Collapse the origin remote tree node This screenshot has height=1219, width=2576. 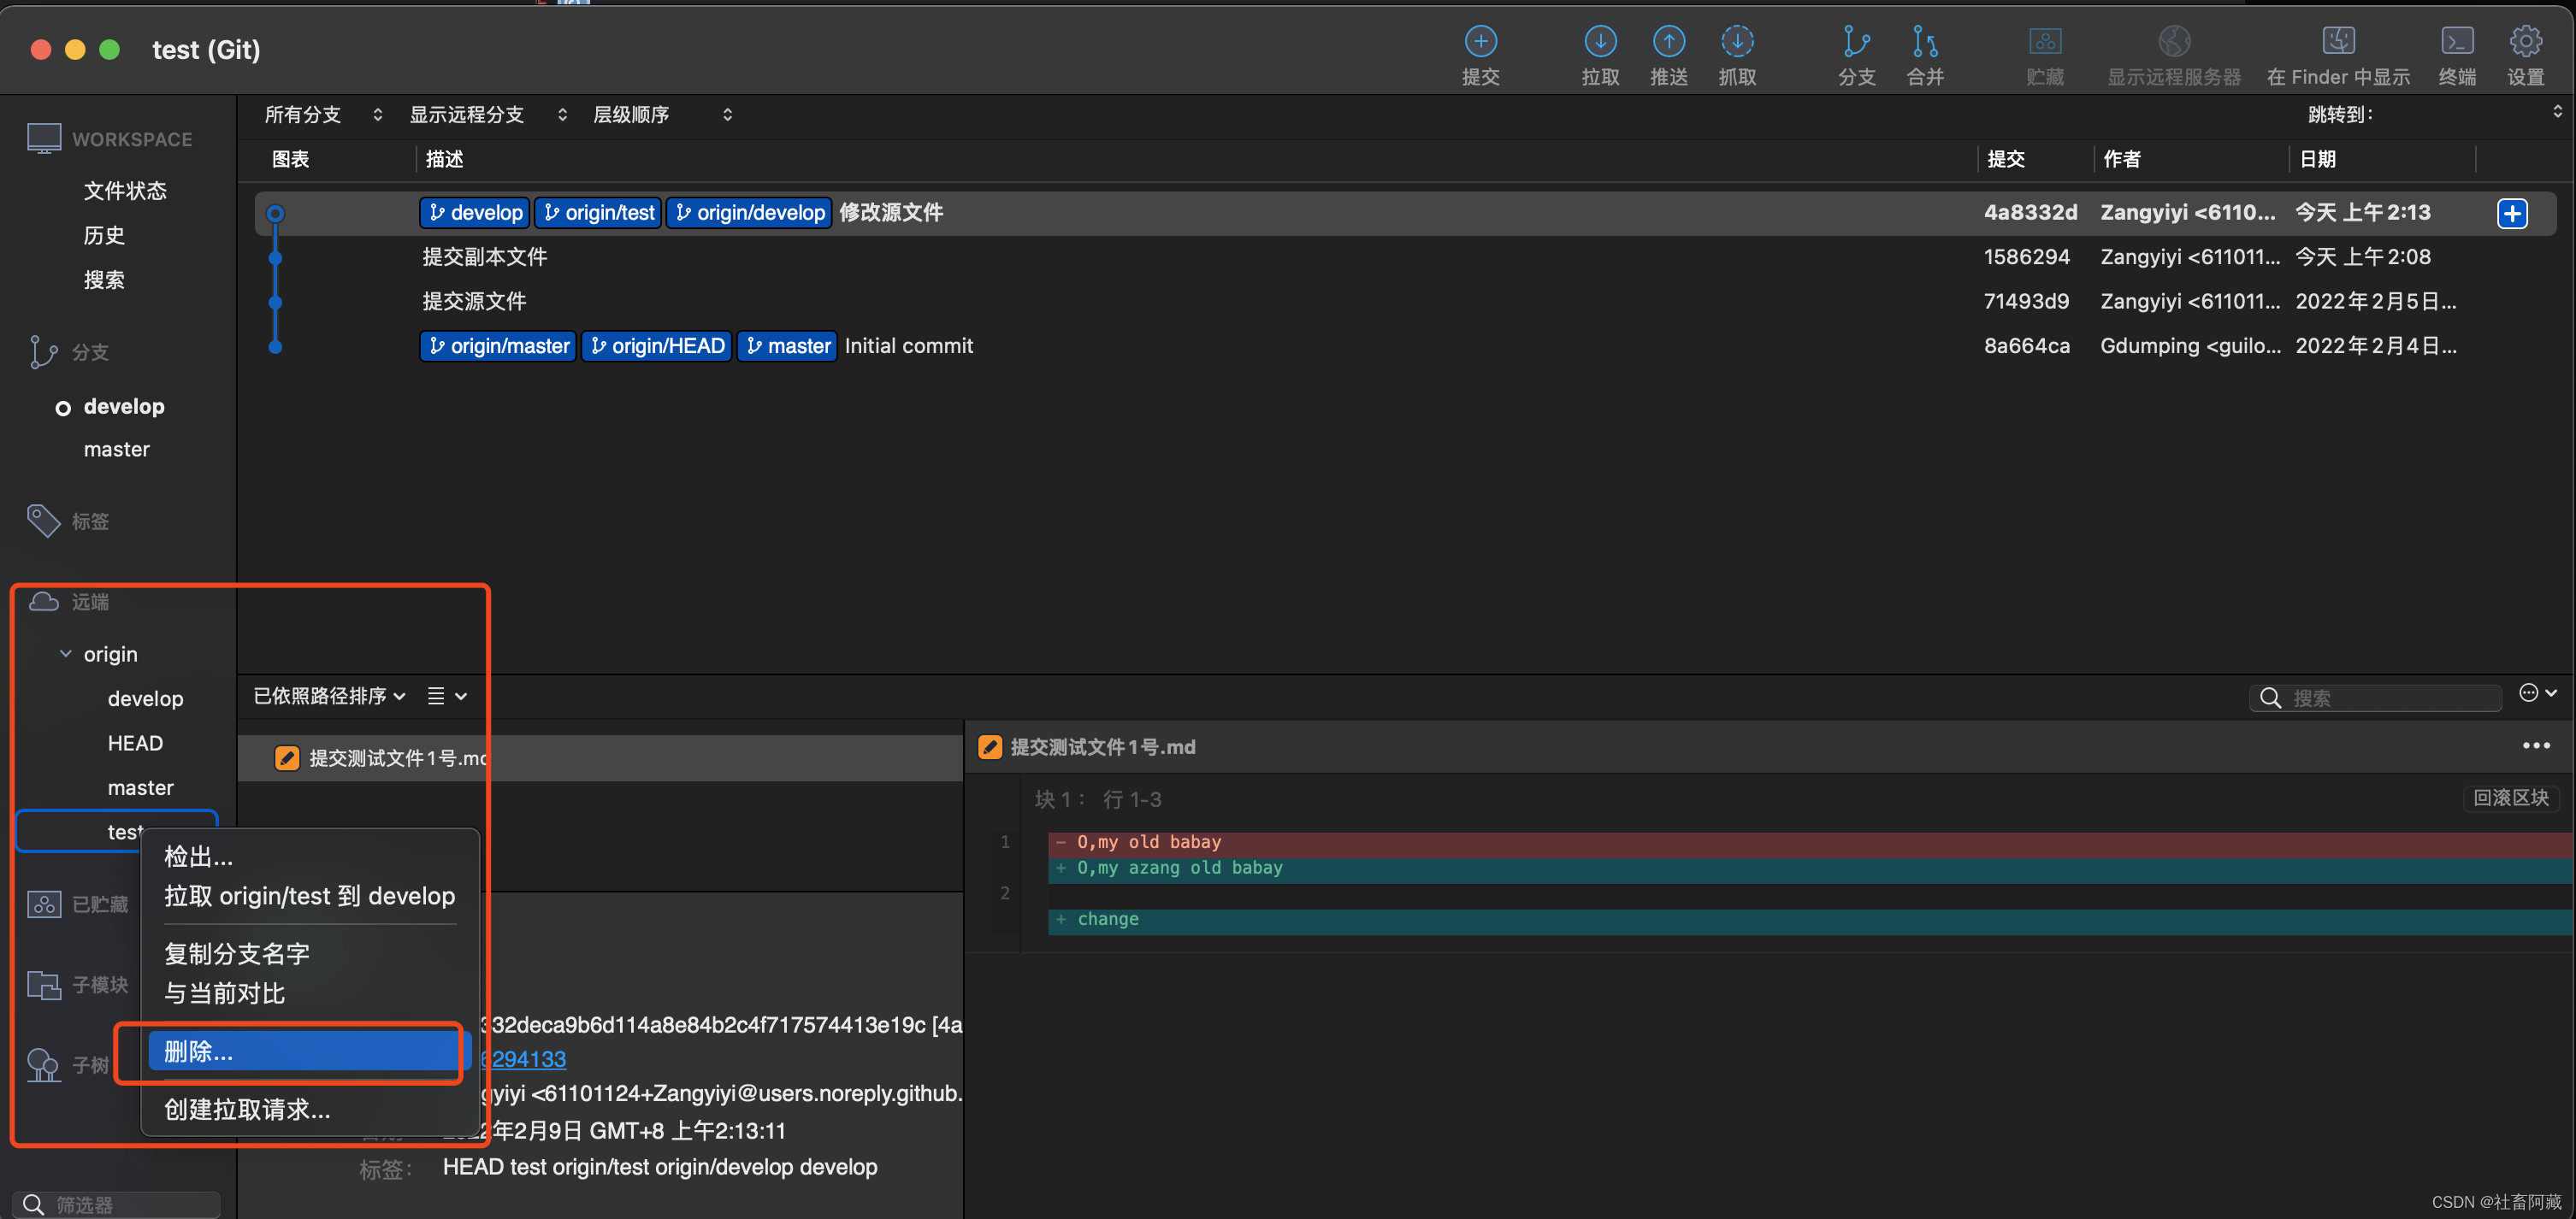point(66,653)
